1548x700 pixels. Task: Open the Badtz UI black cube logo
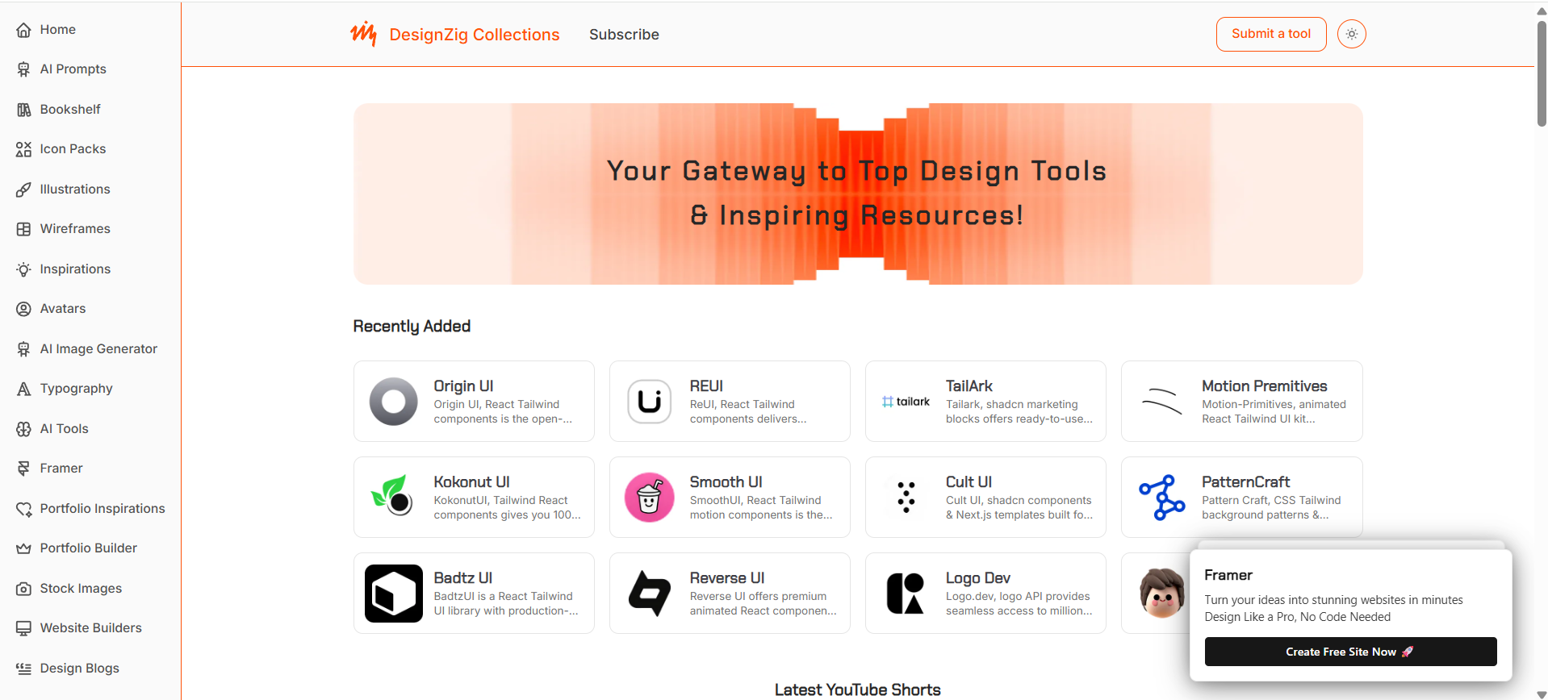[393, 594]
